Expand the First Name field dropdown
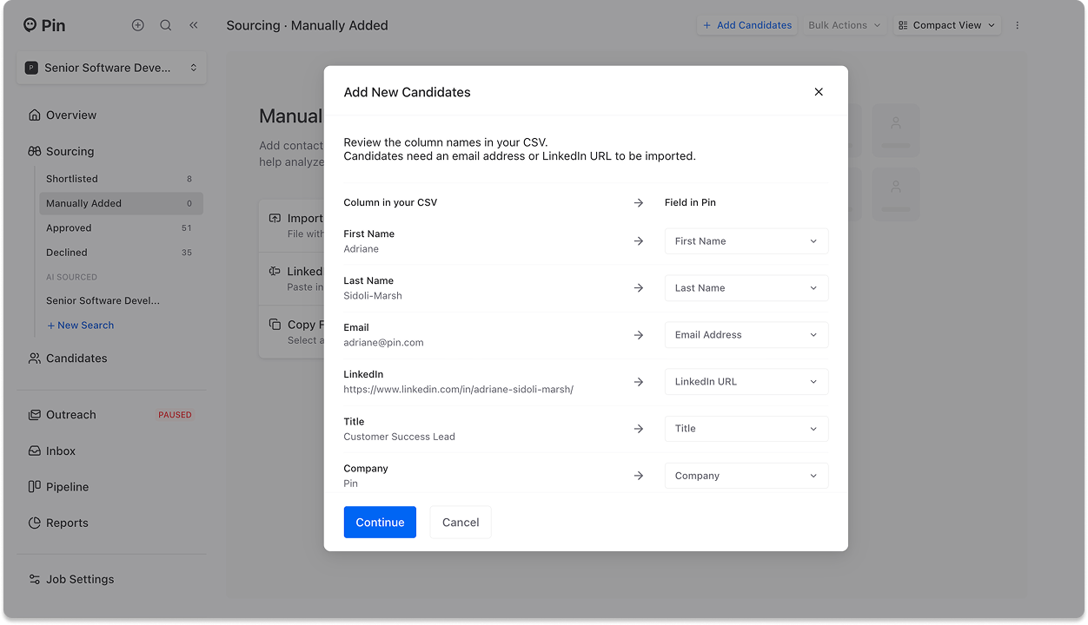Viewport: 1088px width, 625px height. point(746,241)
